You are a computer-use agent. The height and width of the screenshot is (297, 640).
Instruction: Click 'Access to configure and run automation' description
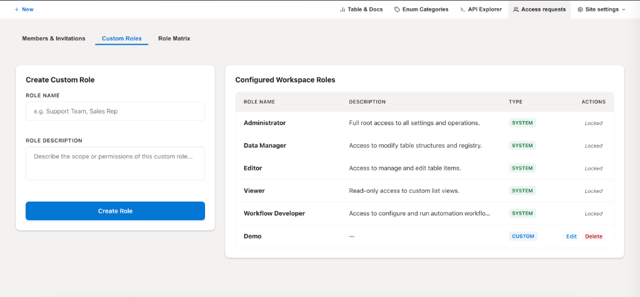(x=419, y=213)
